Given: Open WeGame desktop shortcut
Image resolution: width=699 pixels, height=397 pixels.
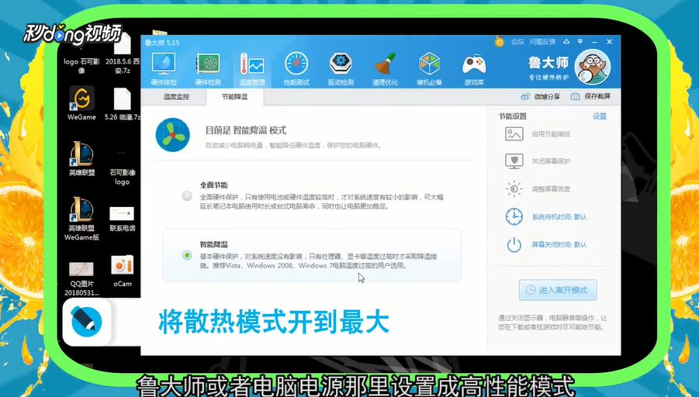Looking at the screenshot, I should [81, 103].
